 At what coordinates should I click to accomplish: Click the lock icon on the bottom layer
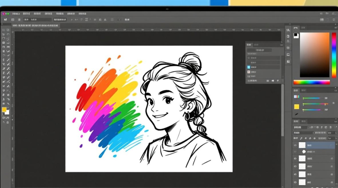(332, 182)
